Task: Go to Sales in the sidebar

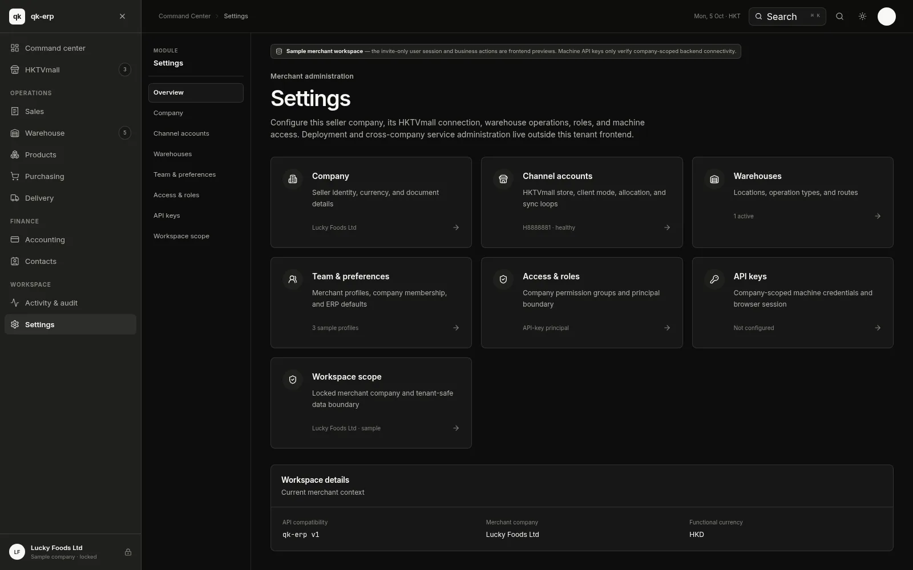Action: [70, 111]
